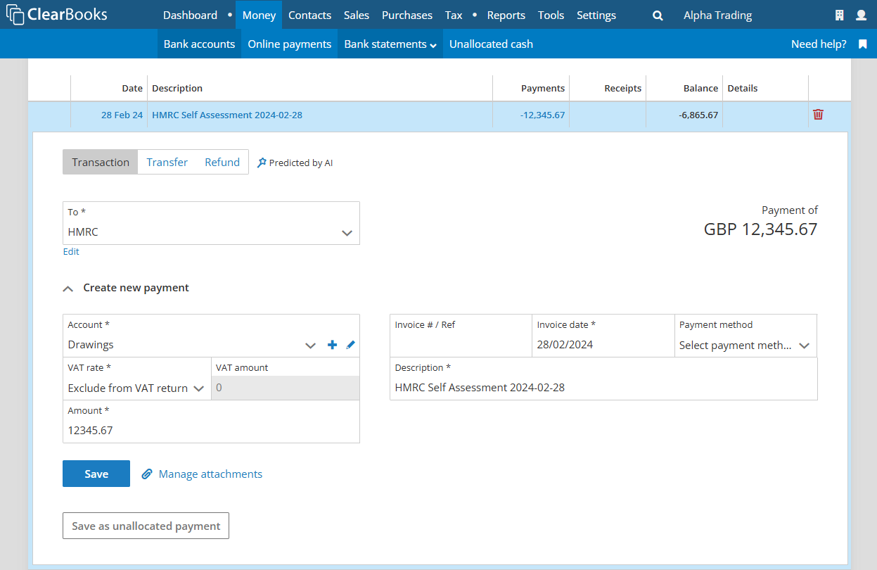Click the bookmark icon beside Need help
This screenshot has width=877, height=570.
(x=863, y=44)
